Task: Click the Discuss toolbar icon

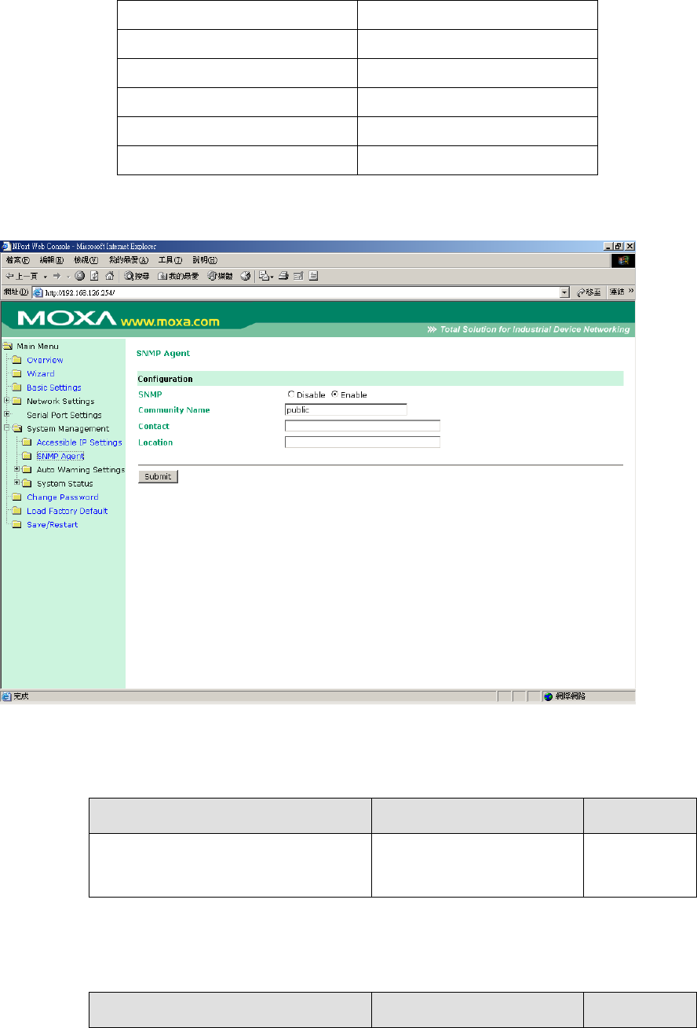Action: 313,276
